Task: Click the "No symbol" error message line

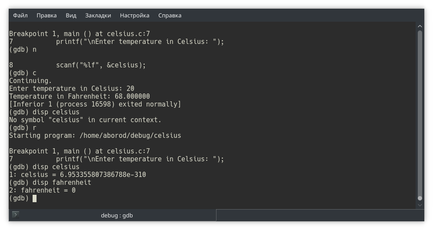Action: pos(85,120)
